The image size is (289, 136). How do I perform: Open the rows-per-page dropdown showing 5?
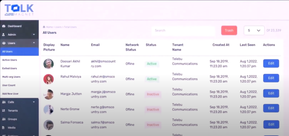click(254, 30)
